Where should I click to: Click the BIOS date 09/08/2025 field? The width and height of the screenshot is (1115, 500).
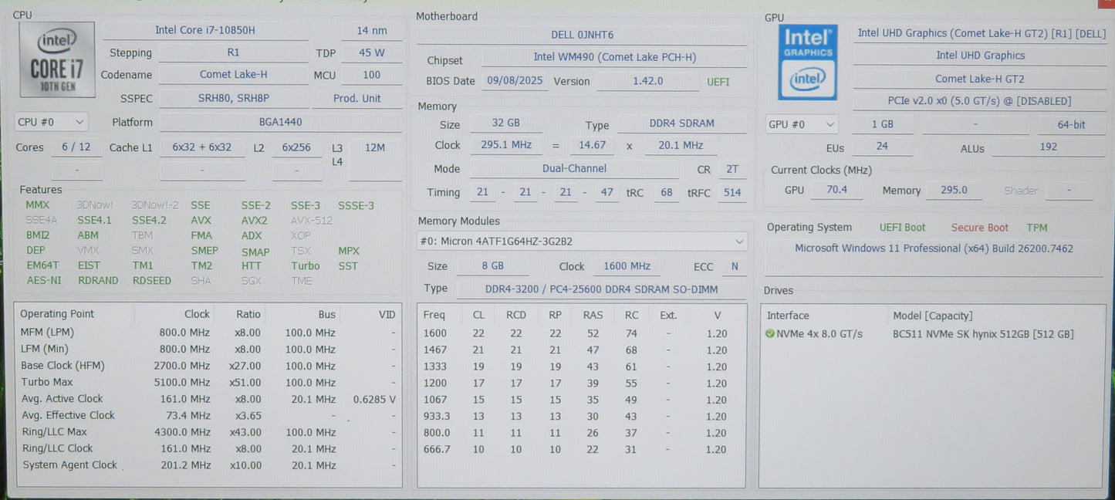tap(515, 81)
